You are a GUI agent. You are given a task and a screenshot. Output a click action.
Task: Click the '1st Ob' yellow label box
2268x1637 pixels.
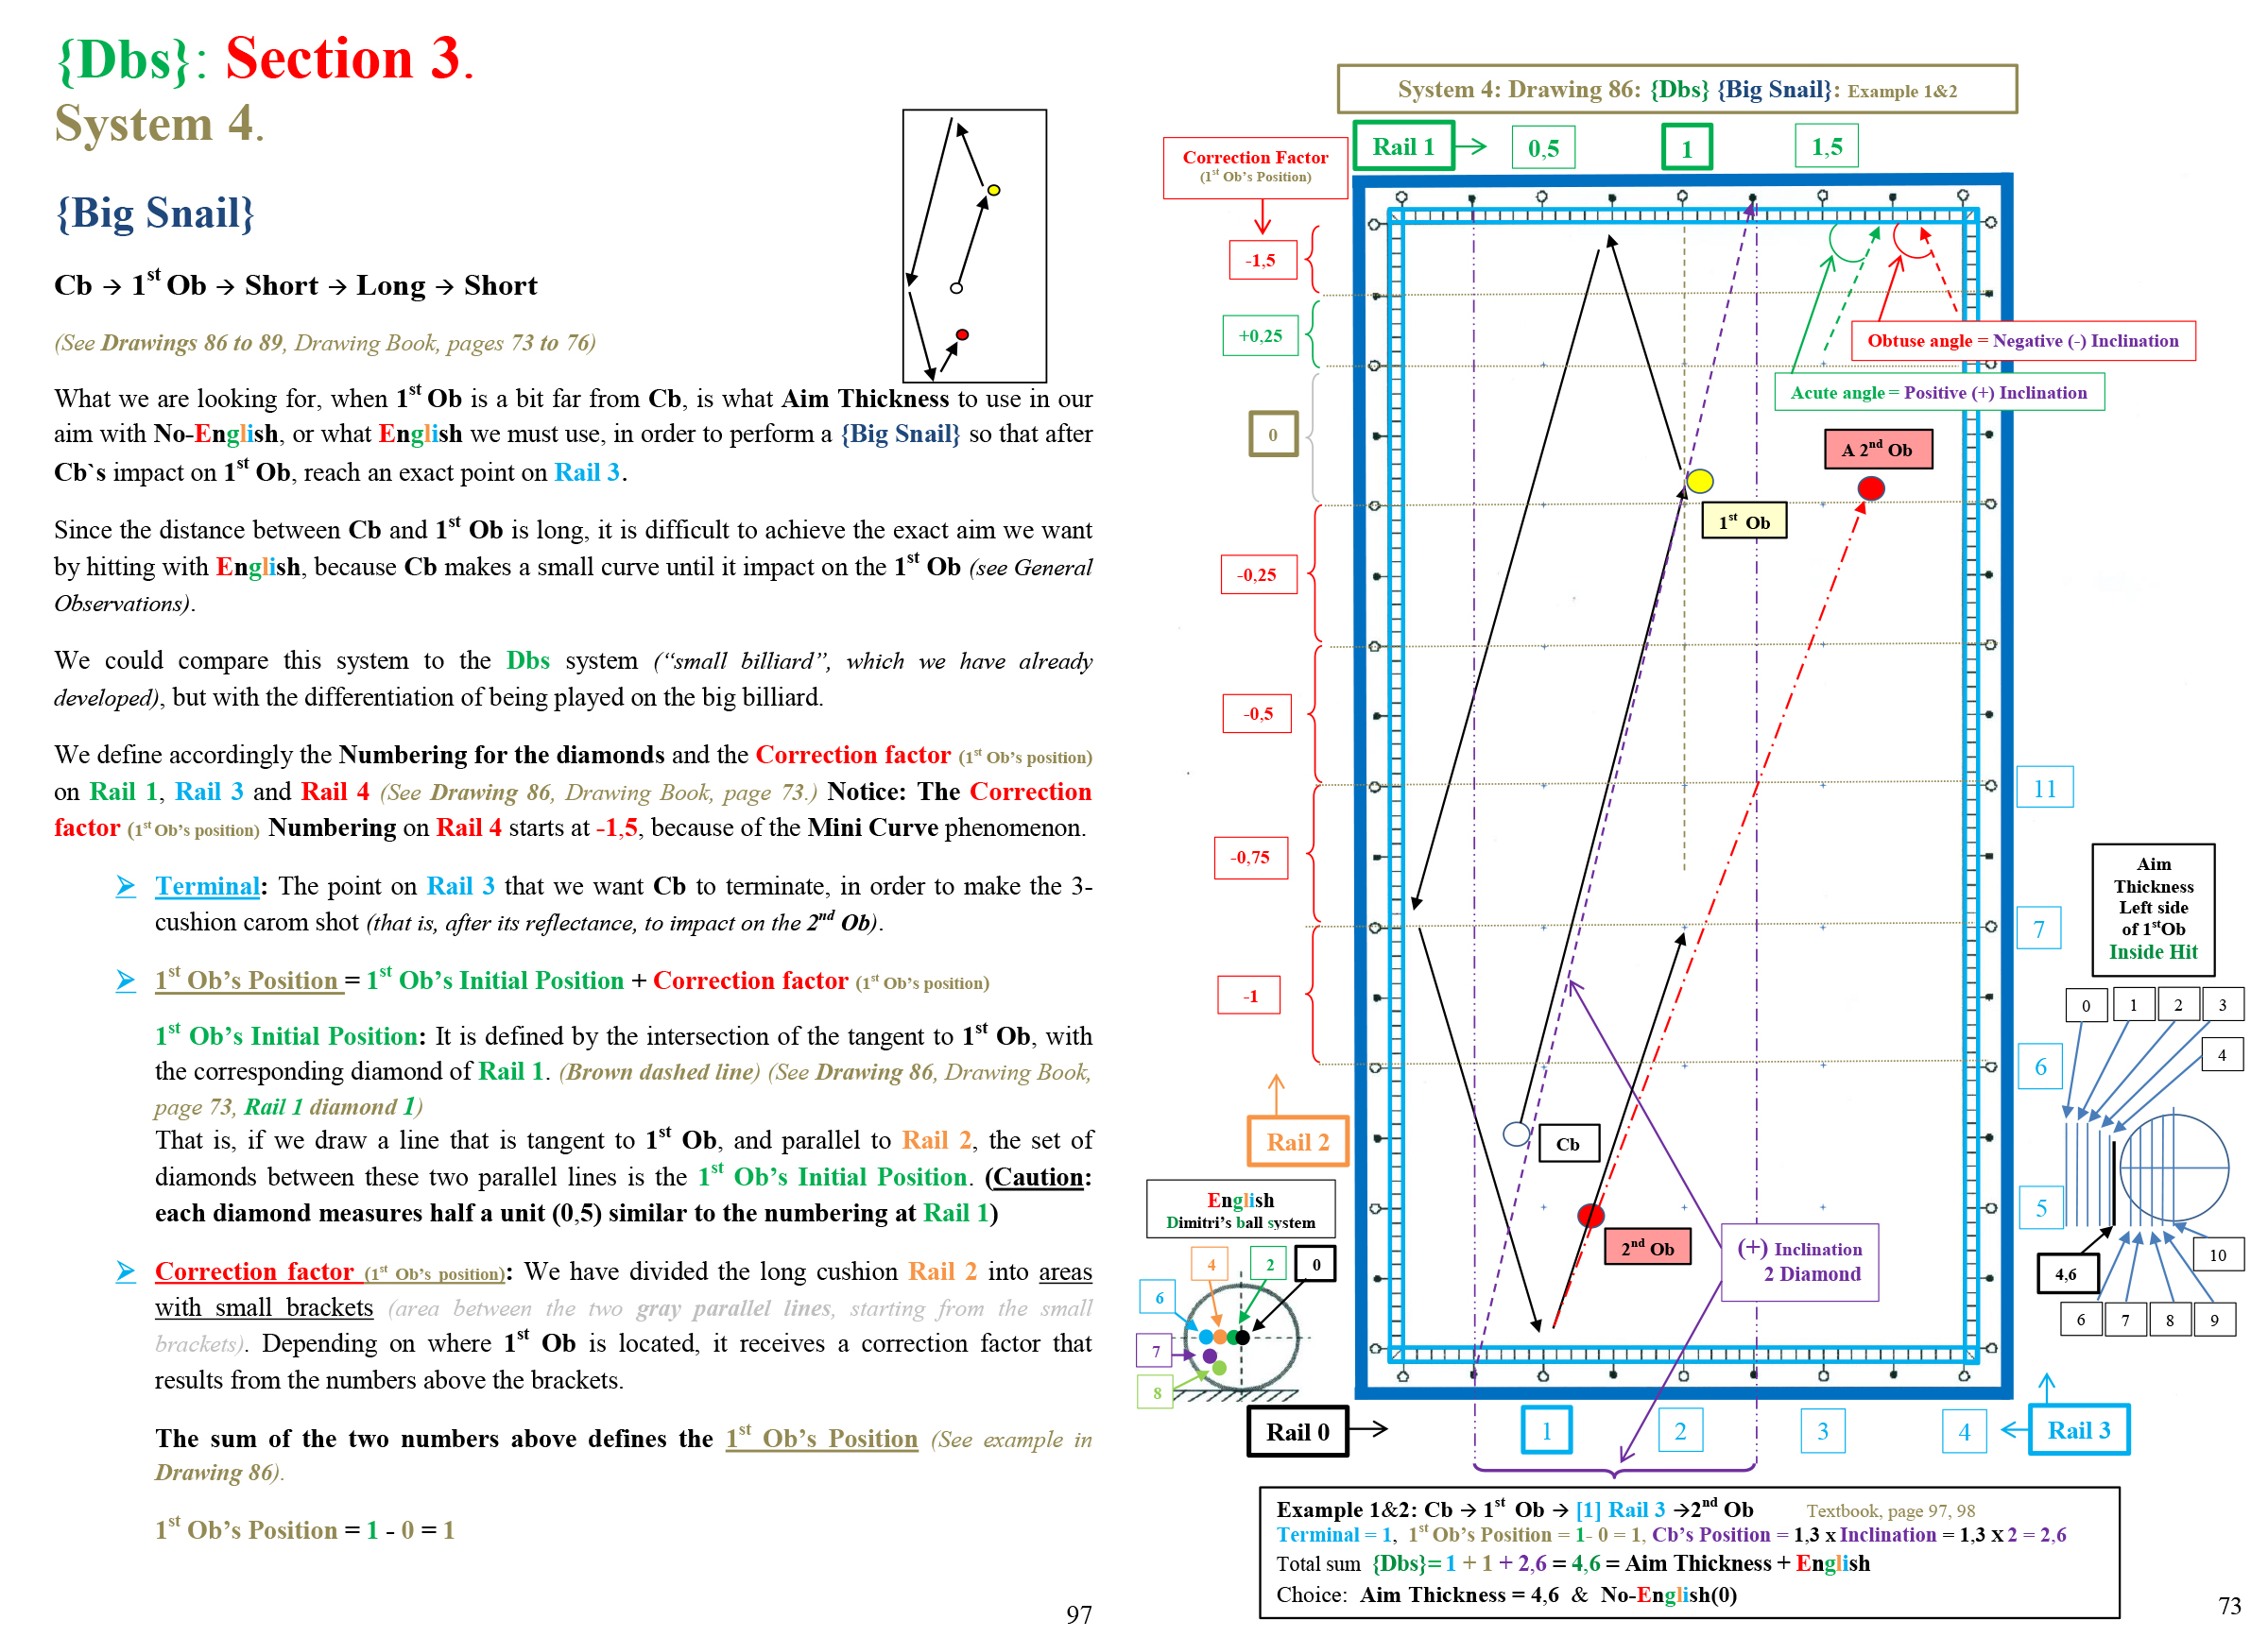tap(1744, 520)
